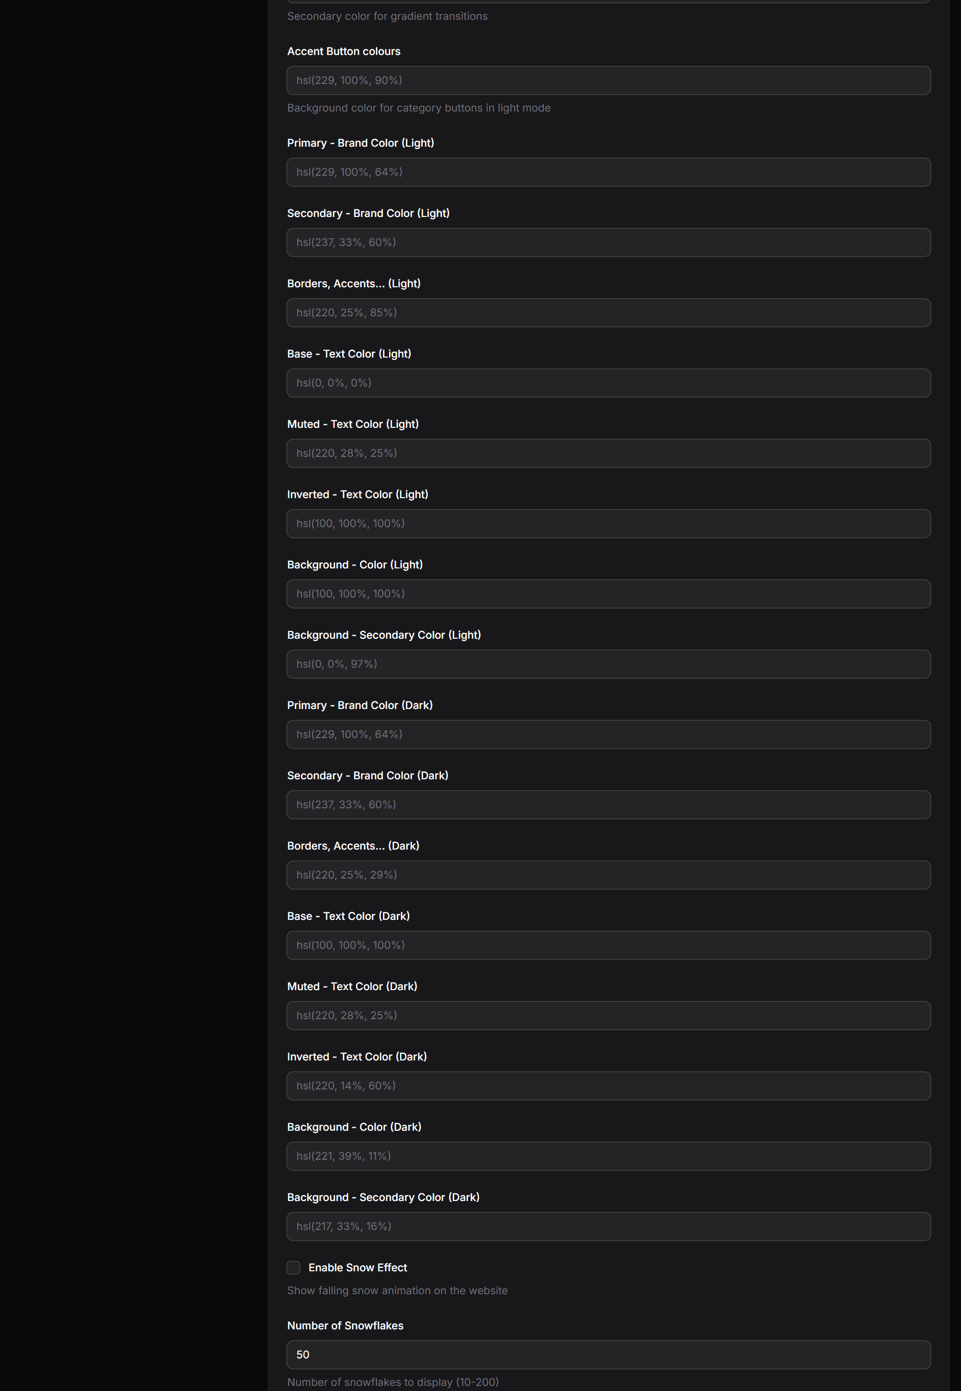Focus the Muted Text Color (Light) field

608,453
